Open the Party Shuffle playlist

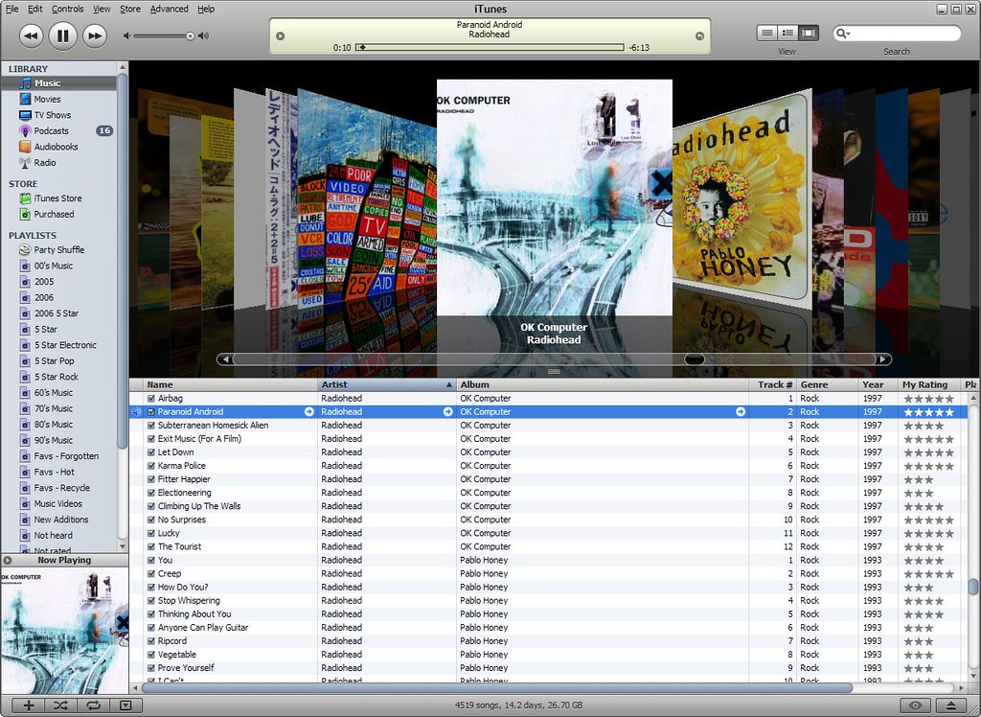click(x=58, y=249)
